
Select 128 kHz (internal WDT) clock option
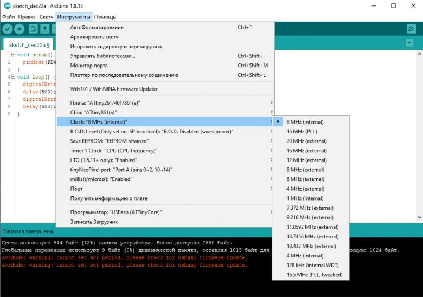click(311, 266)
